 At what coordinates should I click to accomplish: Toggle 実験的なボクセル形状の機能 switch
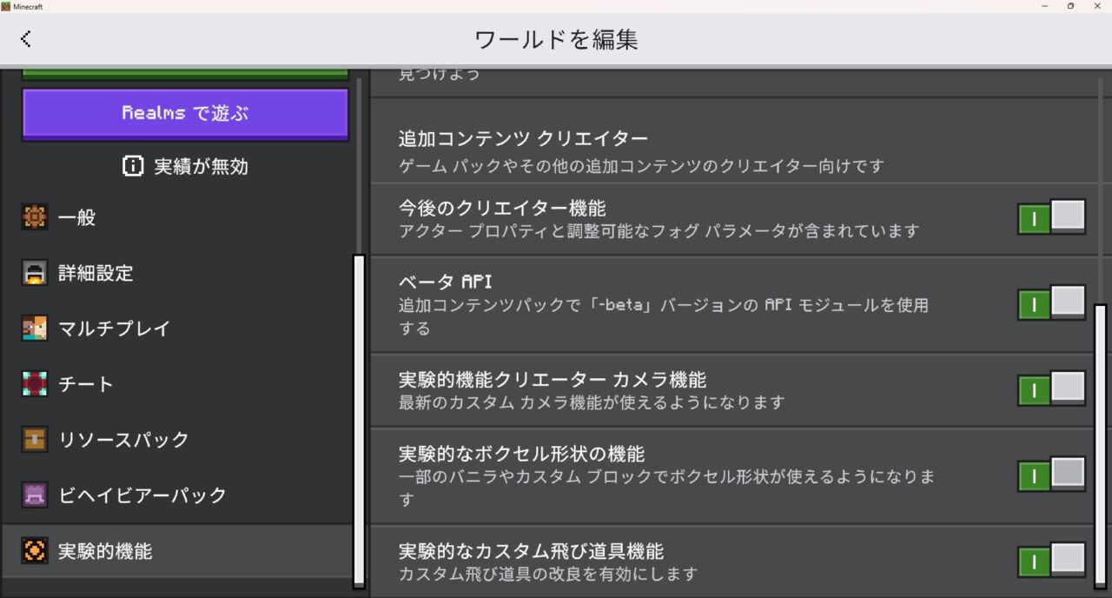click(x=1051, y=475)
